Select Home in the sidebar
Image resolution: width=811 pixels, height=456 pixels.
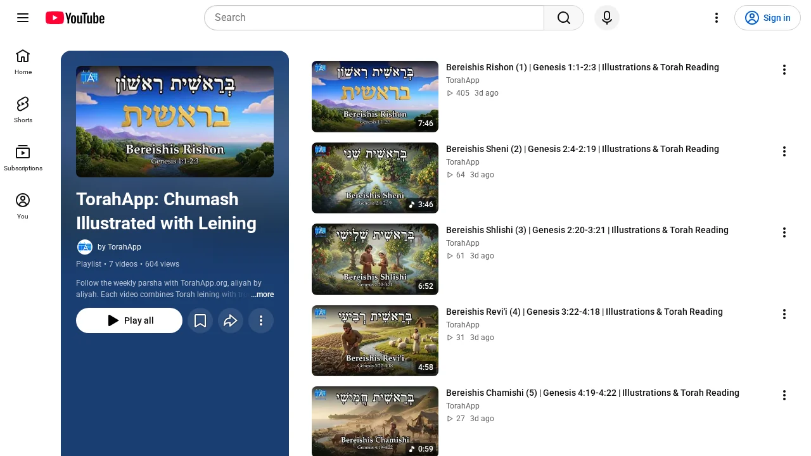23,62
